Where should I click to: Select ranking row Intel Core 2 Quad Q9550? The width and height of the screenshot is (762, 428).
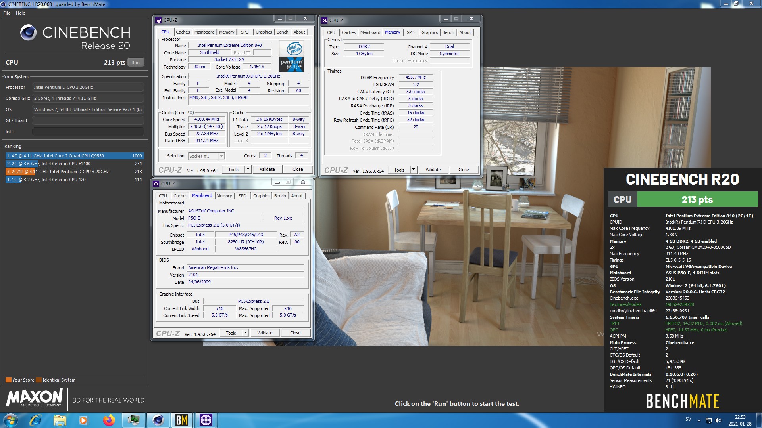pyautogui.click(x=74, y=156)
